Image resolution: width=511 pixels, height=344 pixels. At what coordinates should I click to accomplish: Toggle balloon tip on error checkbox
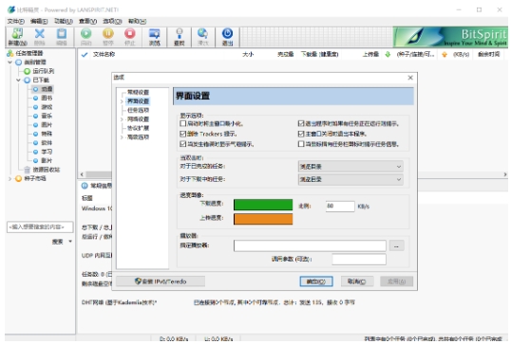click(x=182, y=144)
